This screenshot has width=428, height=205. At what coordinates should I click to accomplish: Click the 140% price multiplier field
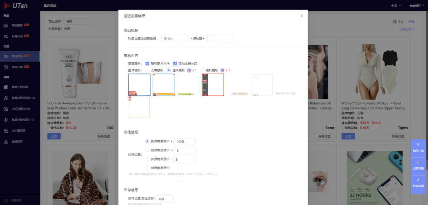tap(185, 142)
